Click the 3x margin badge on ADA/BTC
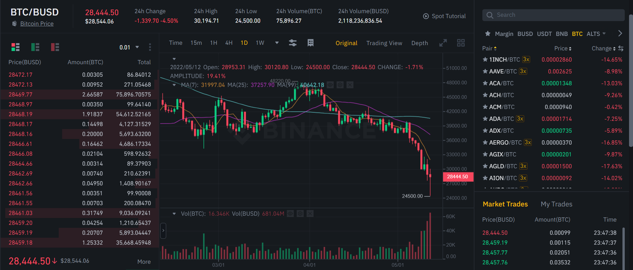This screenshot has height=270, width=633. [x=520, y=119]
